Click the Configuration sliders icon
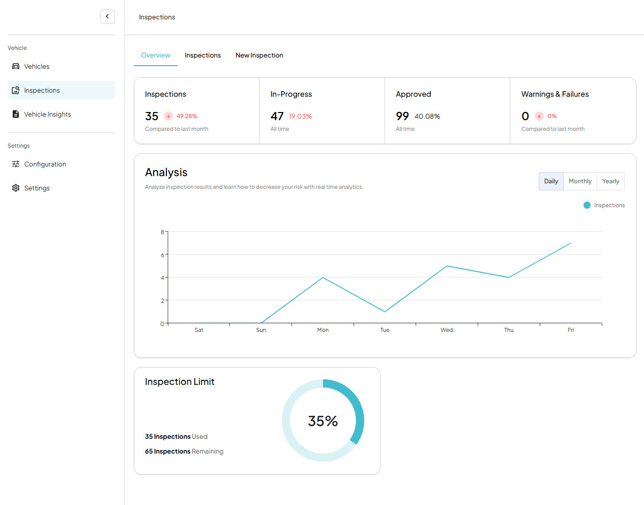This screenshot has height=505, width=644. (x=16, y=164)
